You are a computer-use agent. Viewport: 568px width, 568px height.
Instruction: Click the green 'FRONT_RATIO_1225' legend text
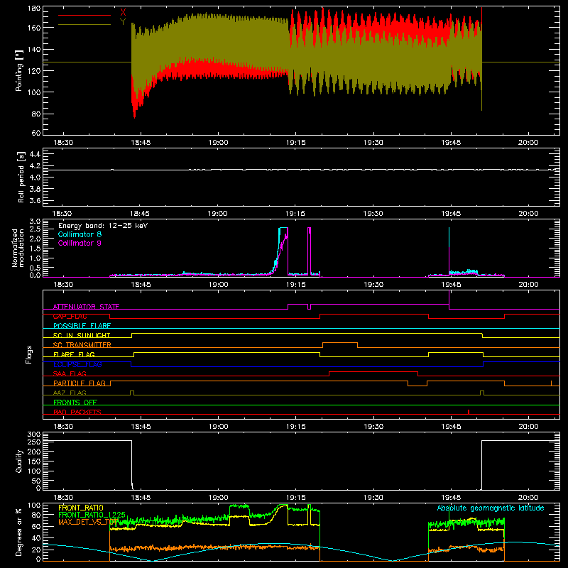point(92,515)
